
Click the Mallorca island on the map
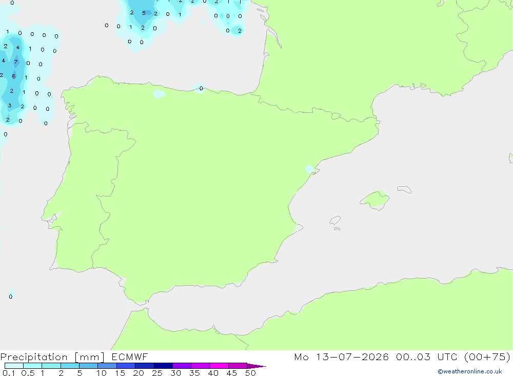(375, 200)
